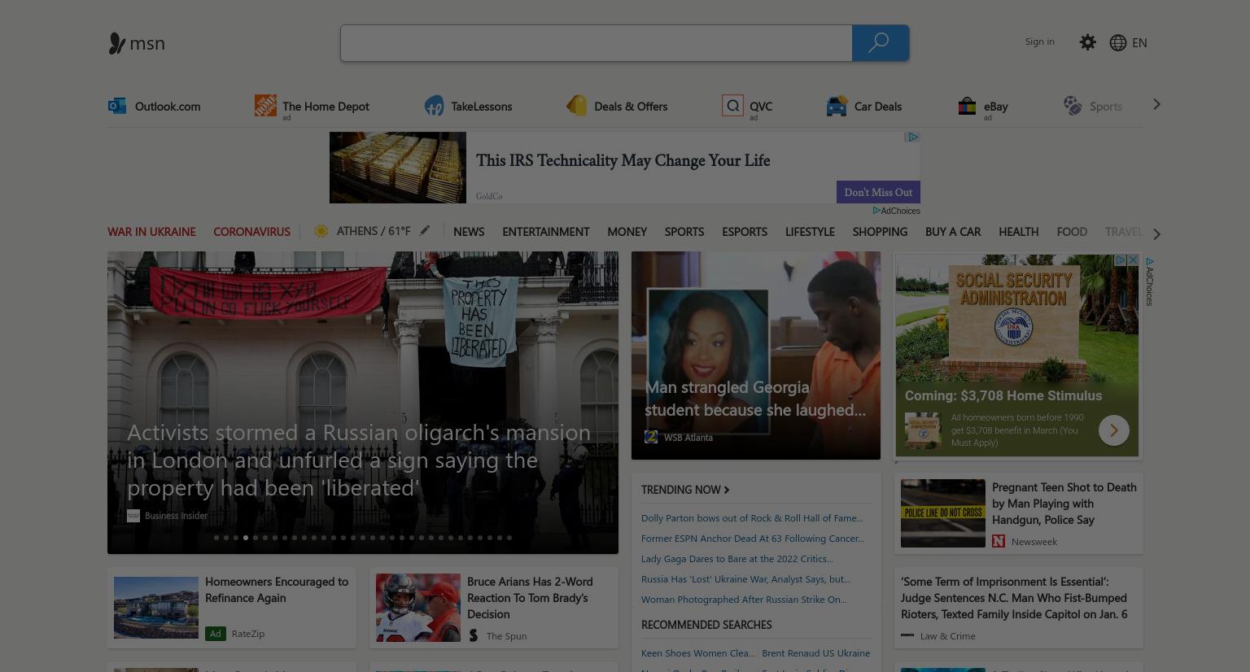Open the LIFESTYLE tab
The height and width of the screenshot is (672, 1250).
(x=810, y=232)
